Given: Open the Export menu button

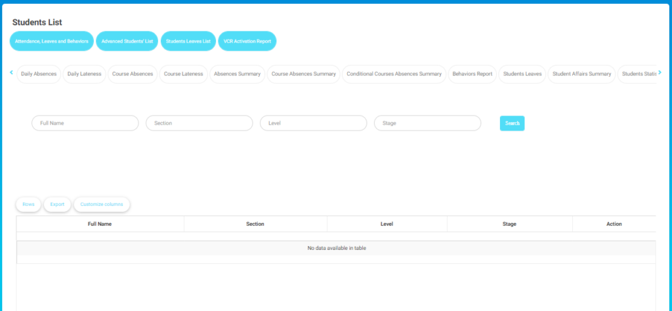Looking at the screenshot, I should [57, 204].
